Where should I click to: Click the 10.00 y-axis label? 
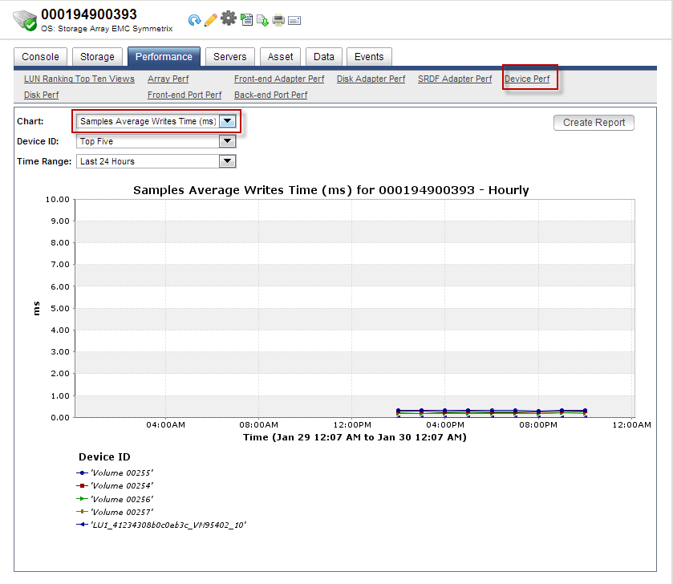(x=58, y=200)
